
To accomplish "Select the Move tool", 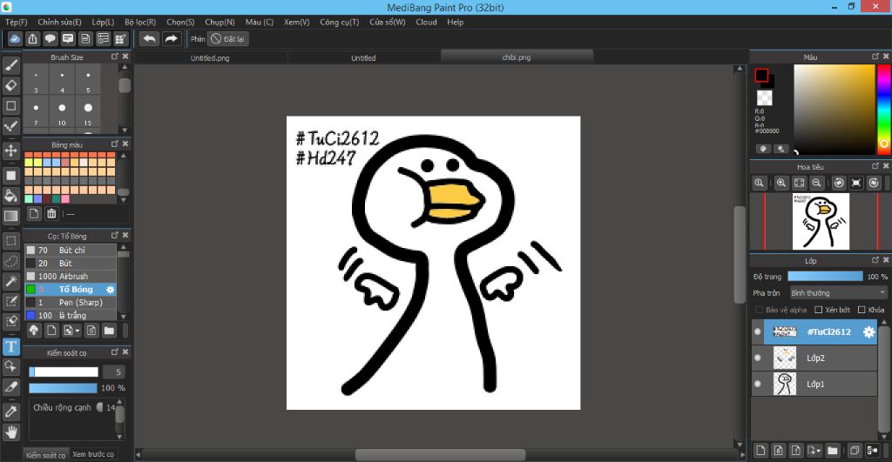I will click(x=10, y=150).
